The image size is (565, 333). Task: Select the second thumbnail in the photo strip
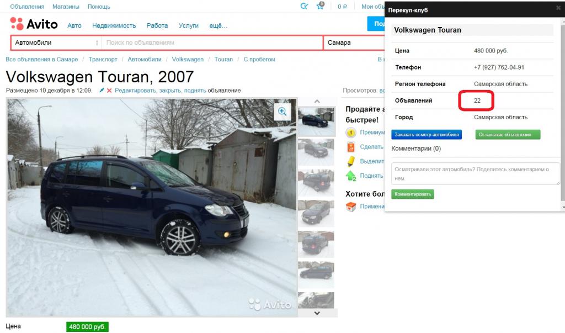(x=316, y=152)
